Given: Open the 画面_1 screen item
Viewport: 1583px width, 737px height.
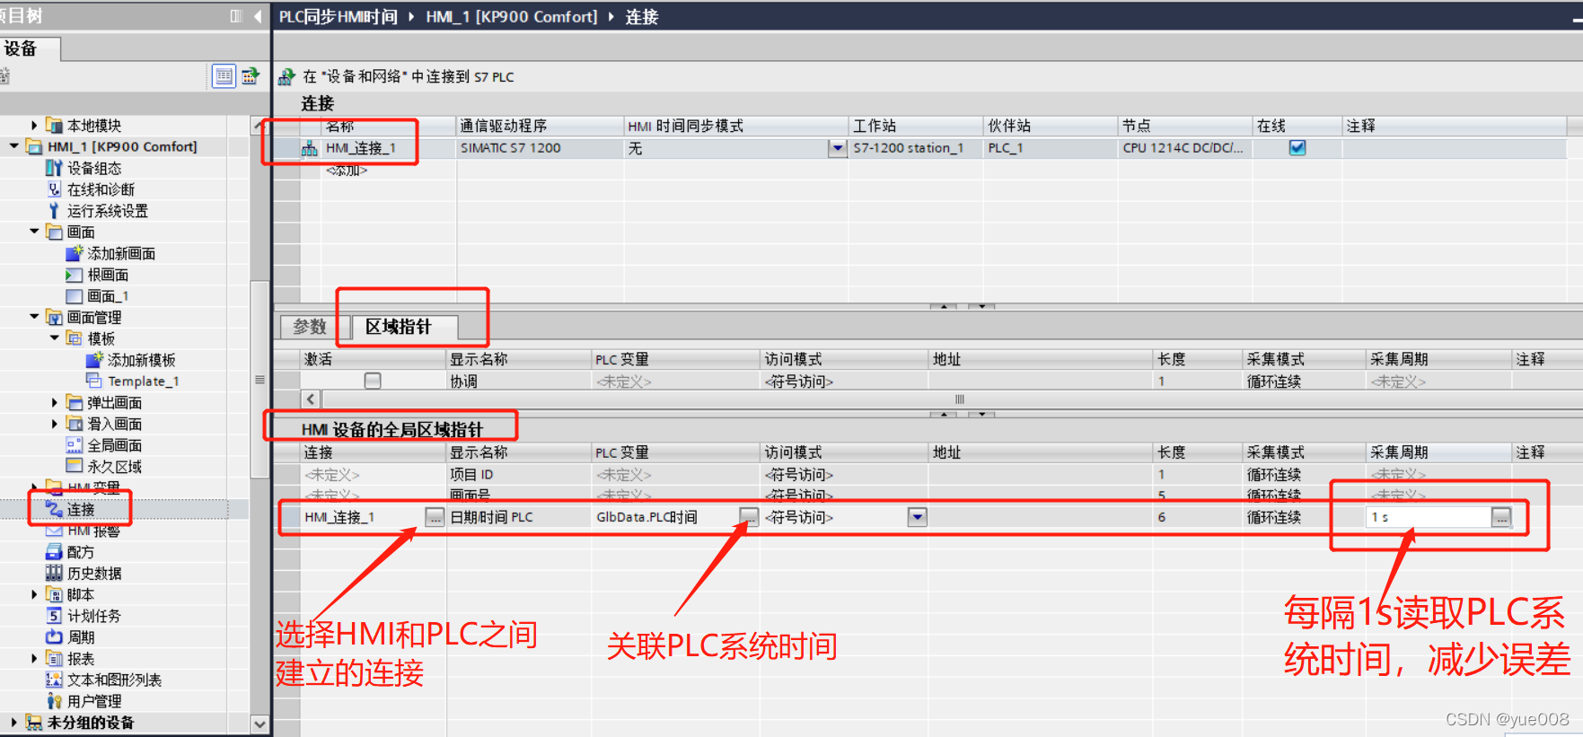Looking at the screenshot, I should pyautogui.click(x=107, y=296).
